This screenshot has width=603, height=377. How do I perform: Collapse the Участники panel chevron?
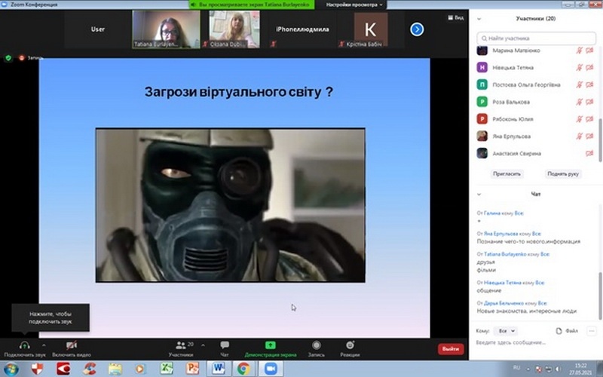(481, 18)
